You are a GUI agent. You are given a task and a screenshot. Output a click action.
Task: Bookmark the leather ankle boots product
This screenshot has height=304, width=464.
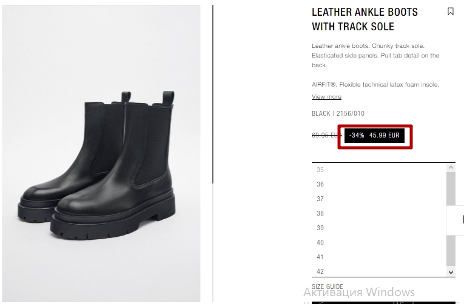pyautogui.click(x=451, y=12)
